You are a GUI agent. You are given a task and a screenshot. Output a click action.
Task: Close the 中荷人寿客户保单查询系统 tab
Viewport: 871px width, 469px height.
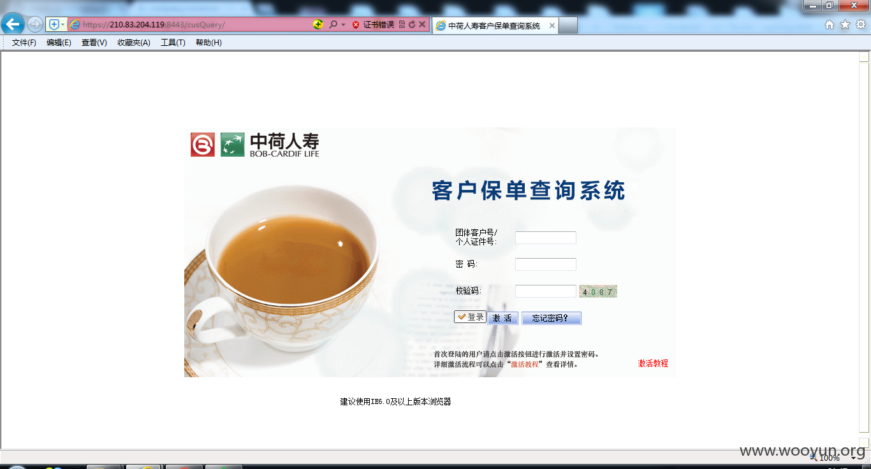coord(552,26)
